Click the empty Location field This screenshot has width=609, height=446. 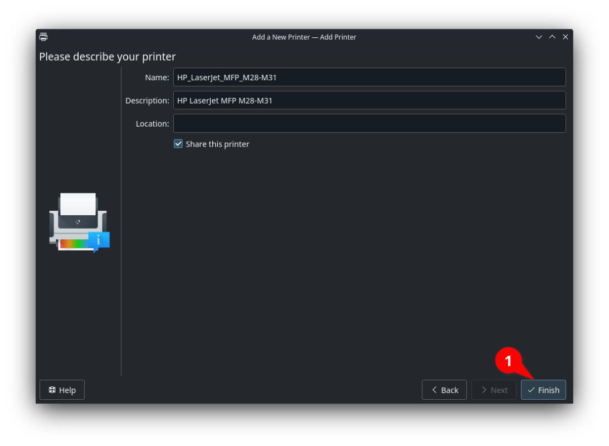[x=369, y=124]
